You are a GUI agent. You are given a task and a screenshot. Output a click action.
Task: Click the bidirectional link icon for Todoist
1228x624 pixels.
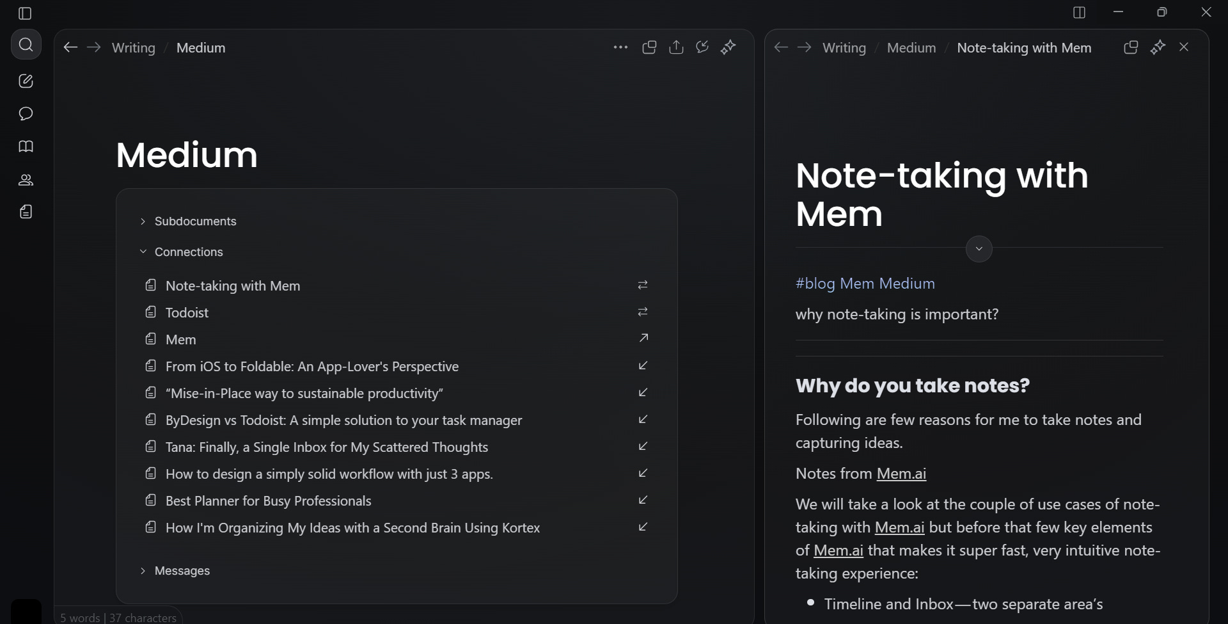[643, 312]
